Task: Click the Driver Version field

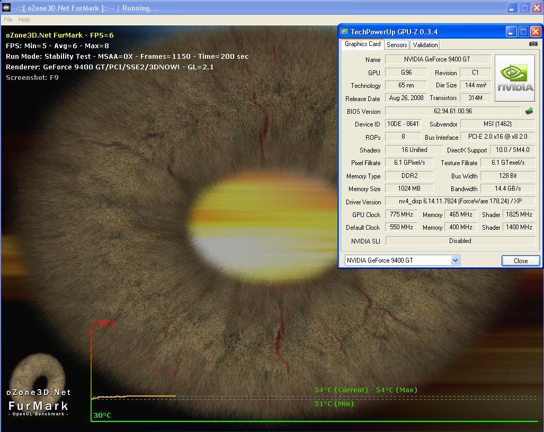Action: [460, 201]
